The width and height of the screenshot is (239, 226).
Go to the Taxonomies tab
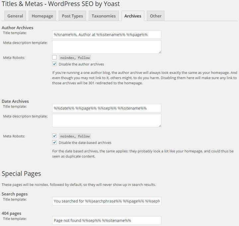pos(104,16)
